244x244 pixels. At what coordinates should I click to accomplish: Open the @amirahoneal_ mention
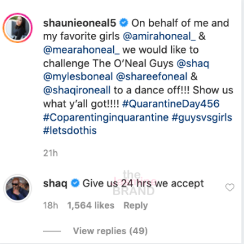tap(159, 37)
